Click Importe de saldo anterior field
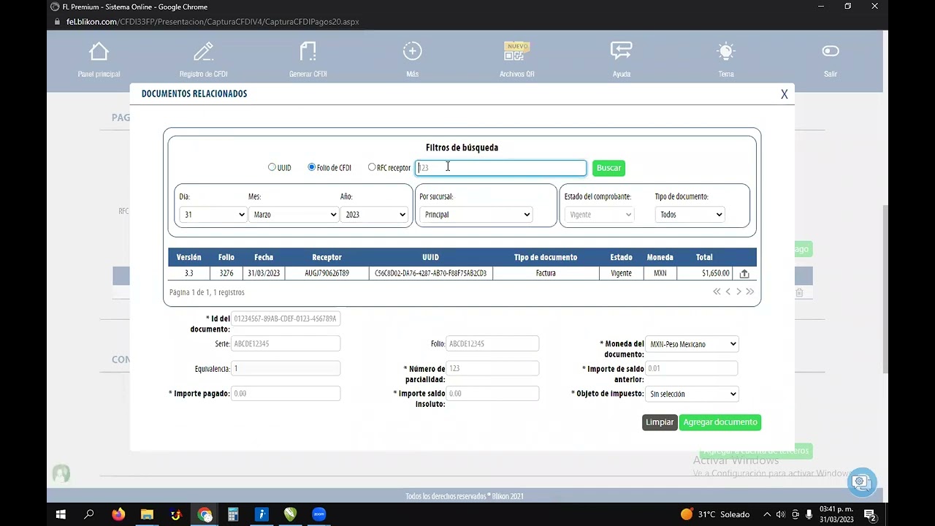This screenshot has height=526, width=935. coord(691,368)
